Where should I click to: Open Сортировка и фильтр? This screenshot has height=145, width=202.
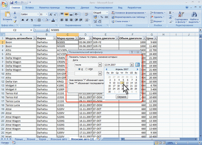[x=181, y=17]
